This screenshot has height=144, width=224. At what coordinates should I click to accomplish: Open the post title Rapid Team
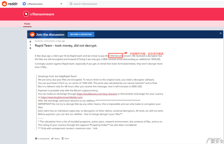click(66, 46)
